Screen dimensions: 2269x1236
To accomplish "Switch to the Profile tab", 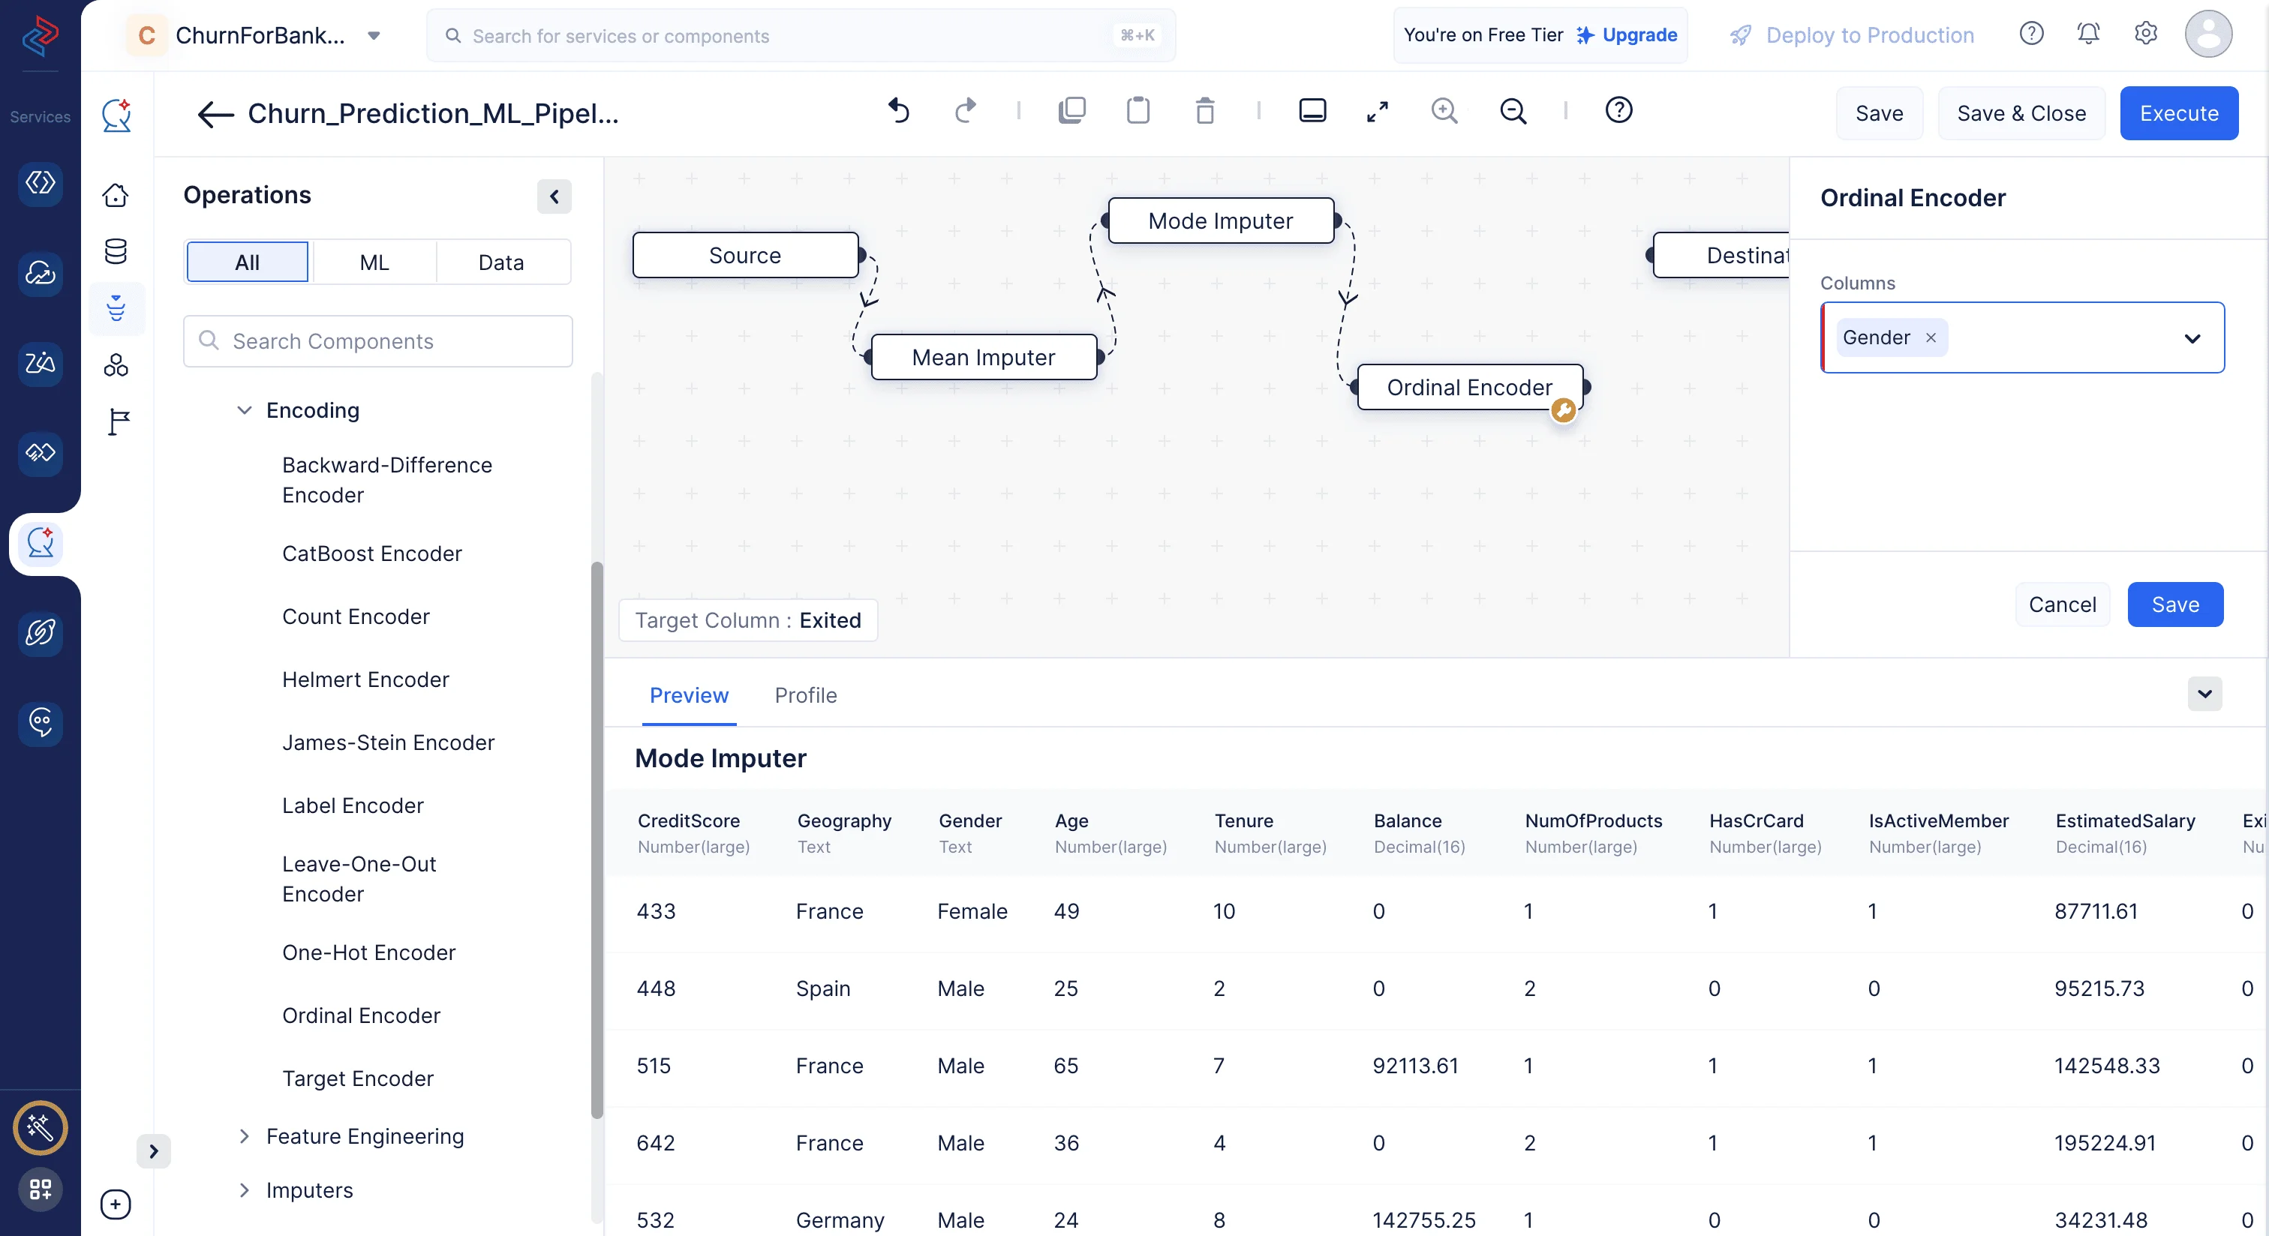I will pos(805,695).
